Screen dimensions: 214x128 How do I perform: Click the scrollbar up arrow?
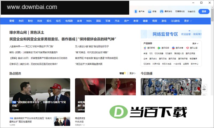[x=212, y=7]
